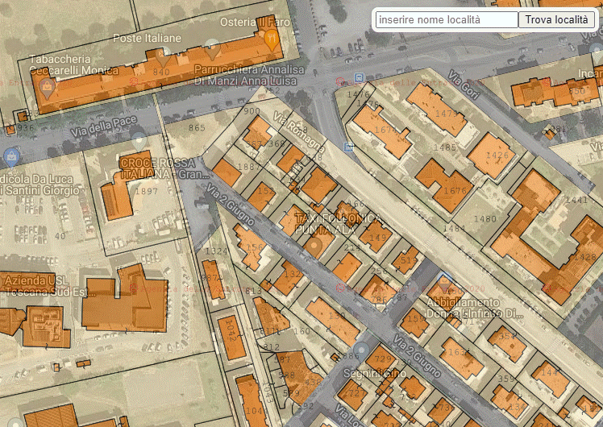603x427 pixels.
Task: Click the bus stop icon near Via Gori
Action: coord(358,77)
